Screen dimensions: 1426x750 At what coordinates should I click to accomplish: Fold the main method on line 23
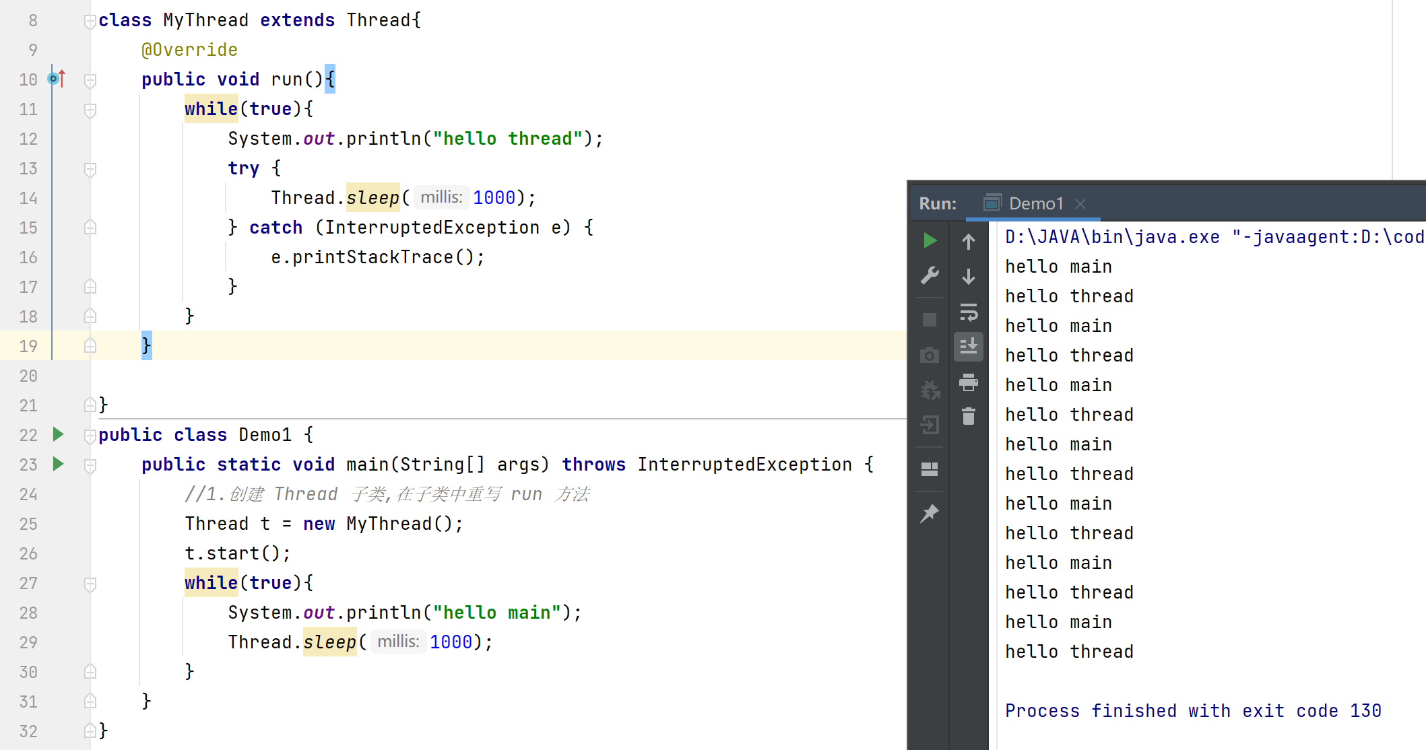pyautogui.click(x=90, y=465)
